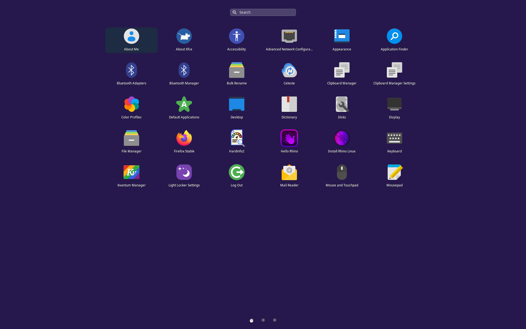Open Bluetooth Adapters
The image size is (526, 329).
131,70
